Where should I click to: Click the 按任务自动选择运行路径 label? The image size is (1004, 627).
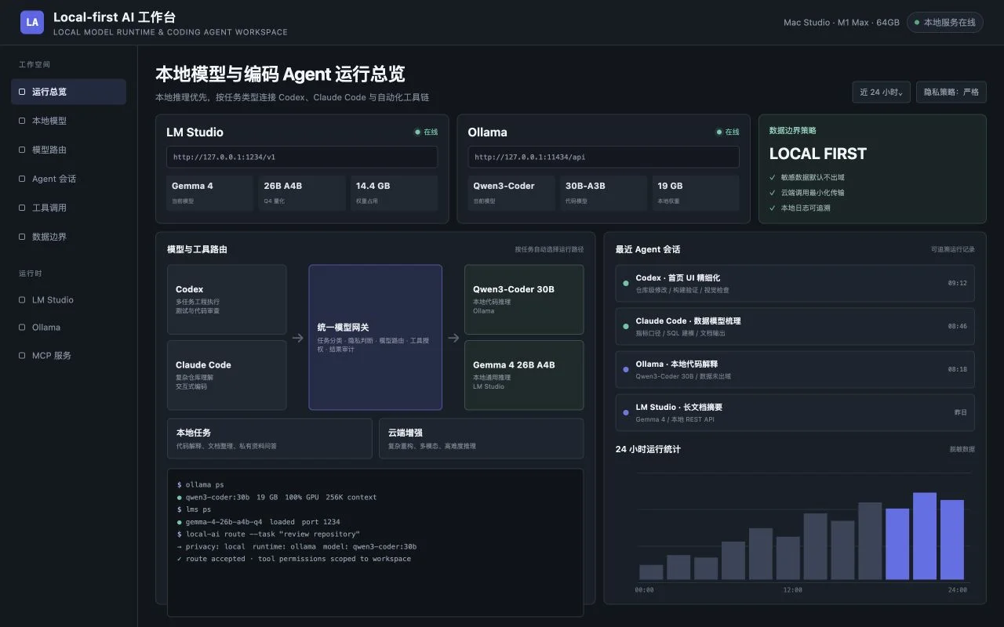[x=549, y=249]
